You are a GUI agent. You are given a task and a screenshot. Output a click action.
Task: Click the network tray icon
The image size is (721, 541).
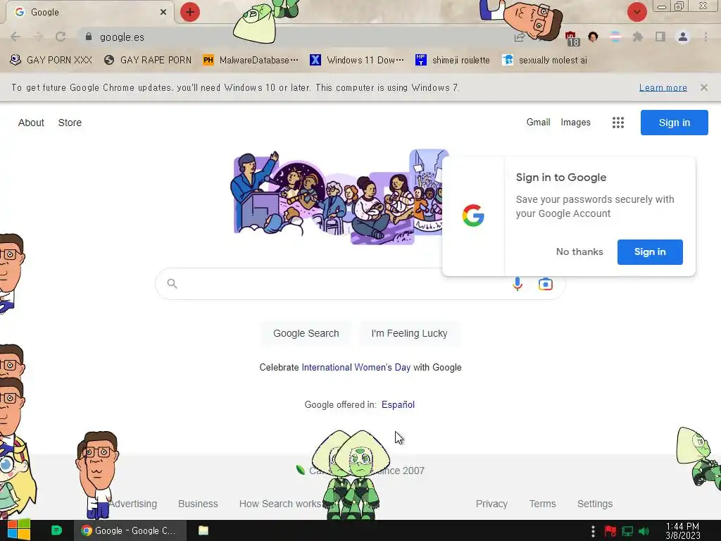(x=627, y=531)
